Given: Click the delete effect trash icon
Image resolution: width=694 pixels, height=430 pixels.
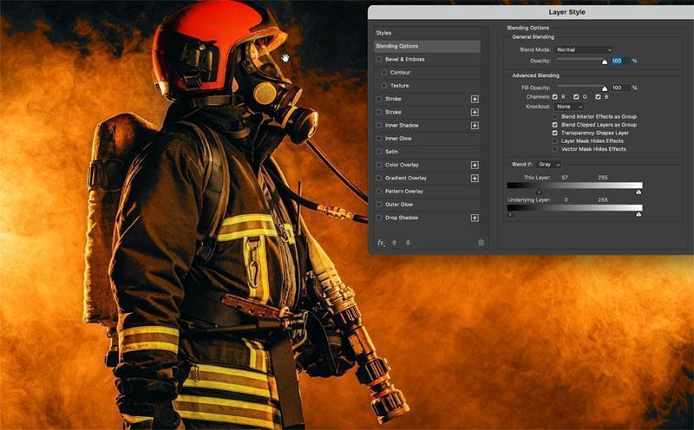Looking at the screenshot, I should coord(481,243).
